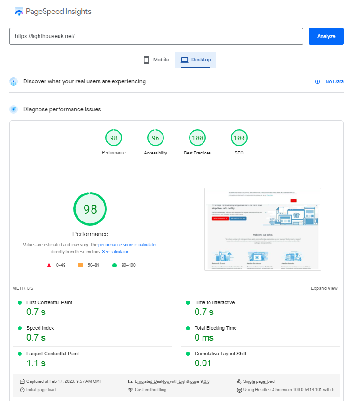The image size is (353, 401).
Task: Click the real users experience icon
Action: point(13,81)
